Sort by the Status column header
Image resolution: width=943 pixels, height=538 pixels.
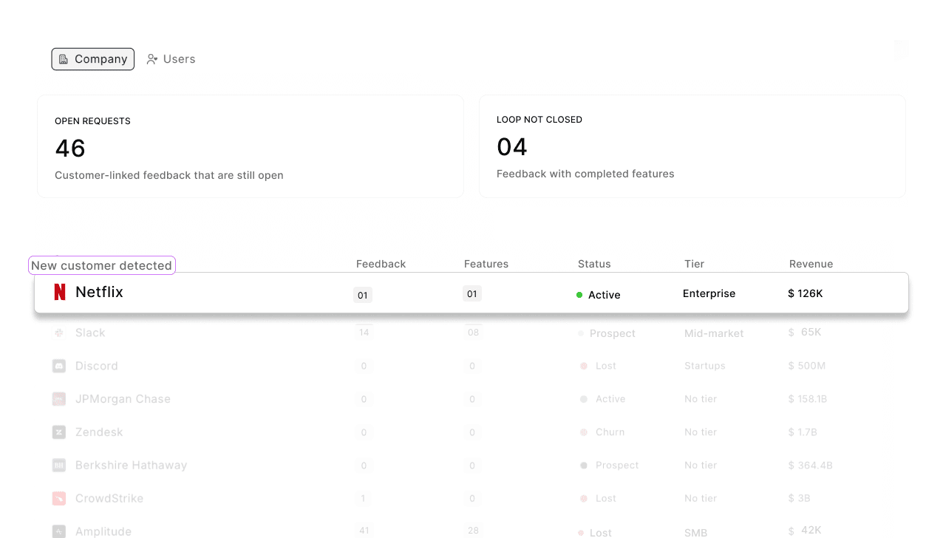594,264
